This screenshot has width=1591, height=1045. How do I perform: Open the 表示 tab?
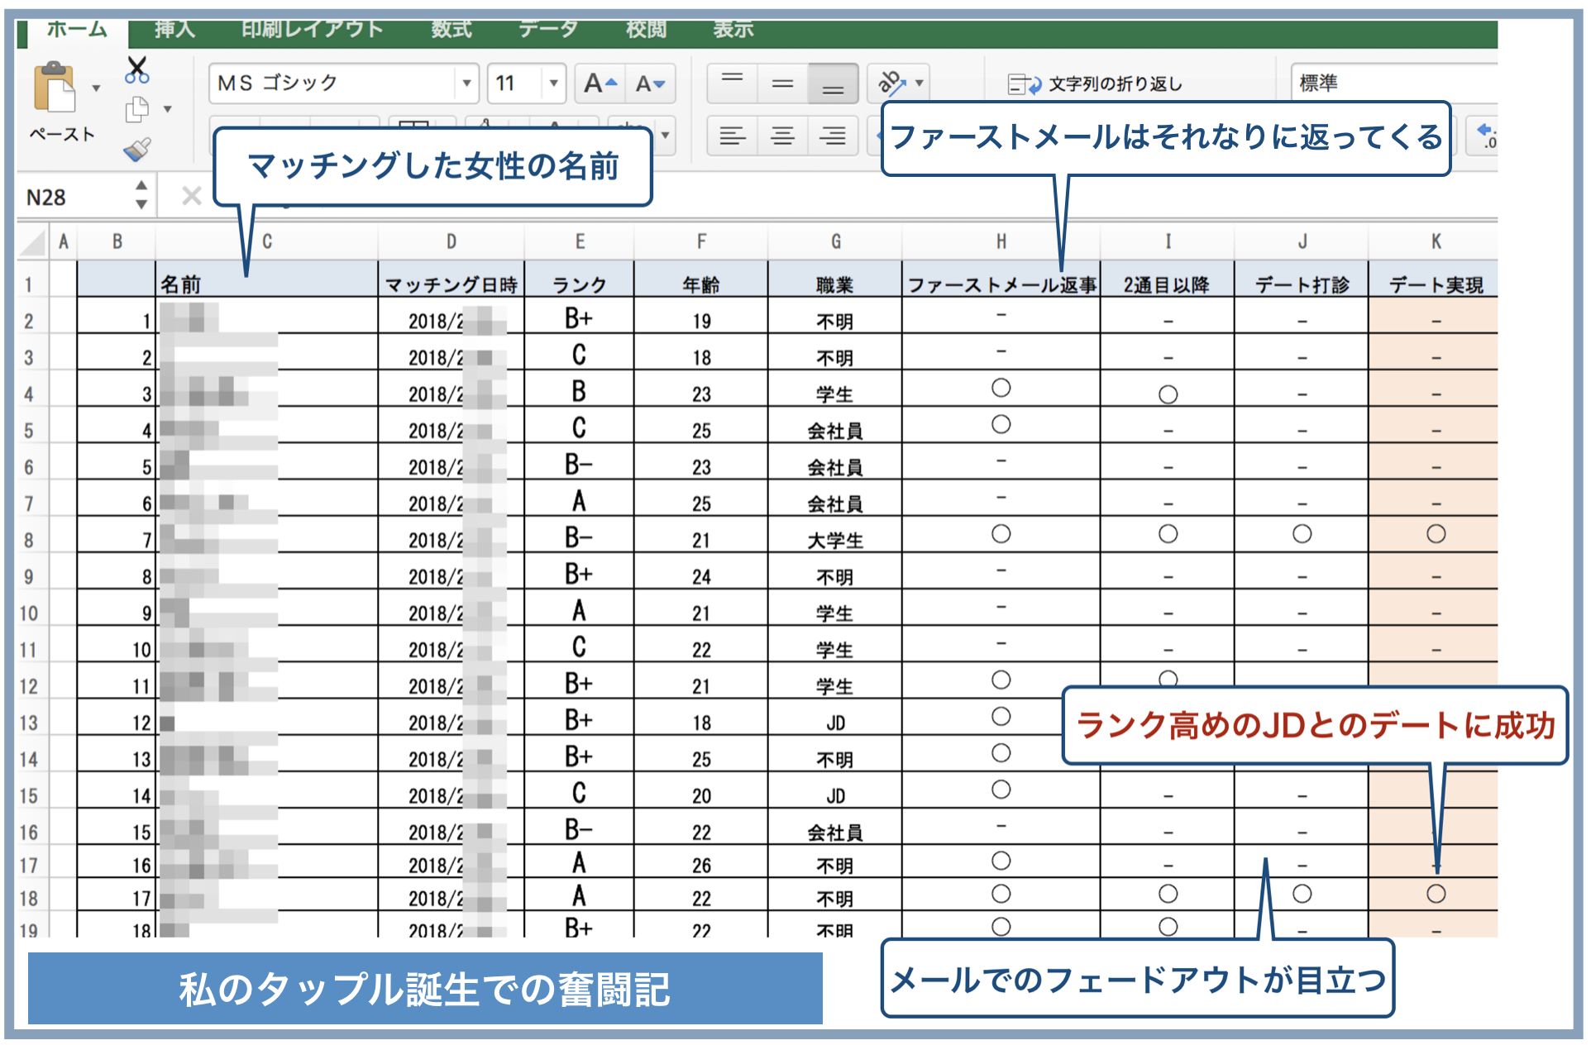(x=733, y=30)
